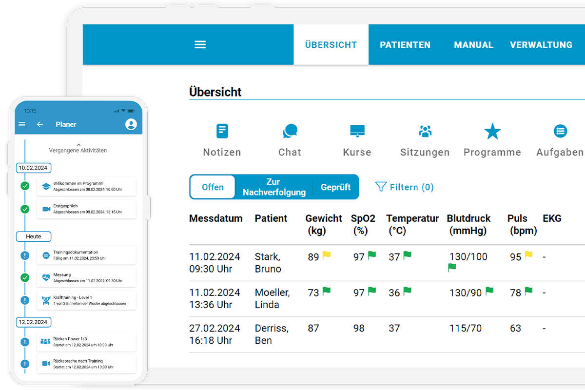
Task: Click the 27.02.2024 16:18 Uhr date cell
Action: coord(214,334)
